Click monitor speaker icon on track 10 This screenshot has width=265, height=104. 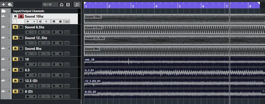(x=34, y=64)
